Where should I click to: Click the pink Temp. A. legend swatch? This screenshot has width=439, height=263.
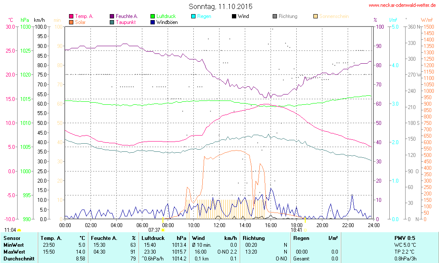[71, 17]
